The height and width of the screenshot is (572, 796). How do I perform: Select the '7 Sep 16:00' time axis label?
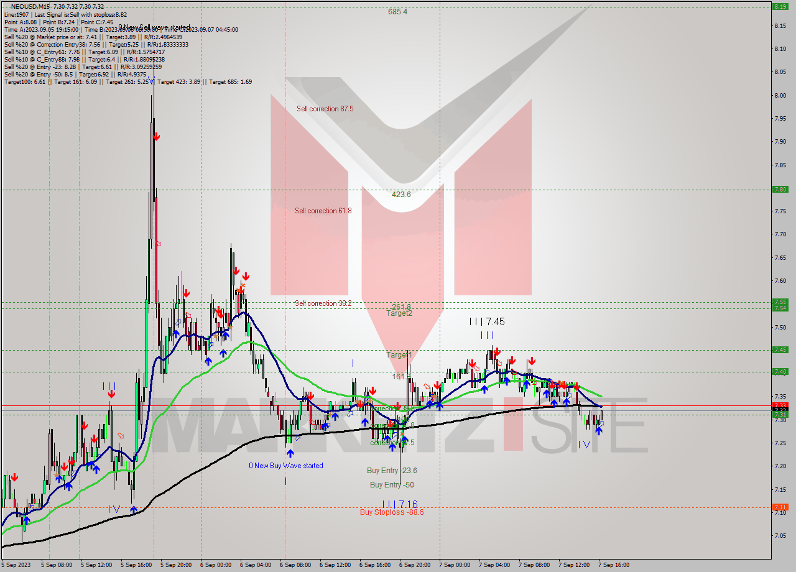click(615, 565)
